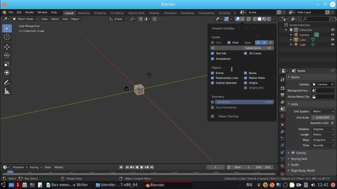Toggle X-ray view icon
This screenshot has width=337, height=189.
(249, 19)
